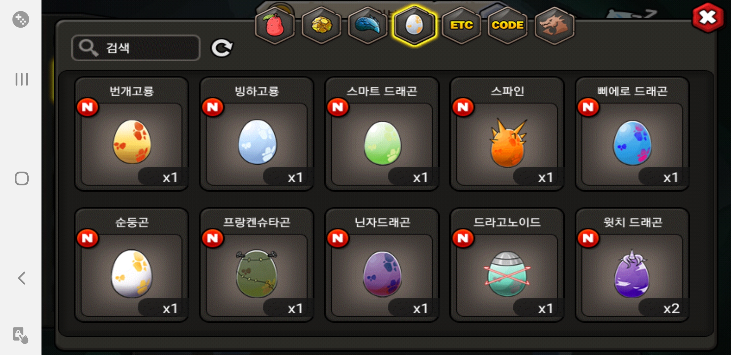Open the fruit food category tab
731x355 pixels.
point(275,25)
